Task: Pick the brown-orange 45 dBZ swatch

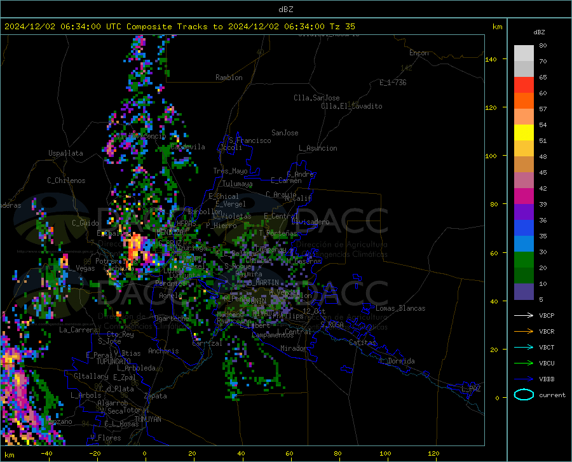Action: pos(524,165)
